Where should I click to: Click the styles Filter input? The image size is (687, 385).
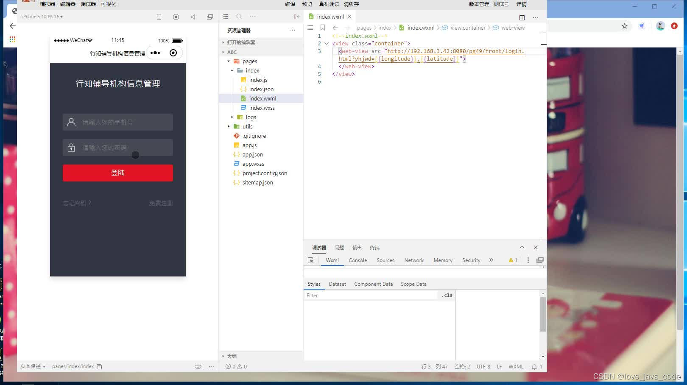click(x=371, y=296)
